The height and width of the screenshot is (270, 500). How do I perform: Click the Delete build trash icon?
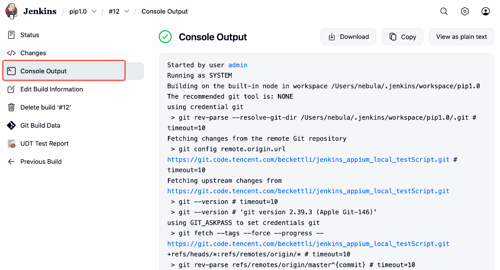pos(12,108)
